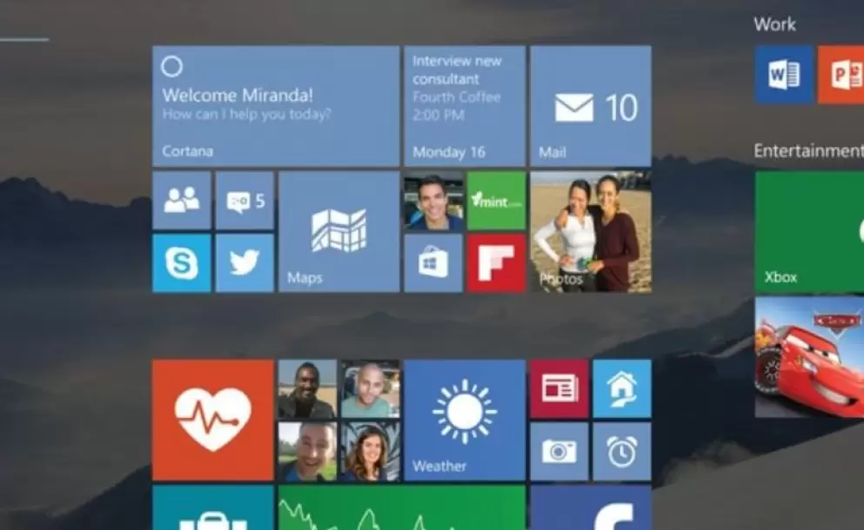
Task: Open the Windows Store shopping bag tile
Action: (x=432, y=263)
